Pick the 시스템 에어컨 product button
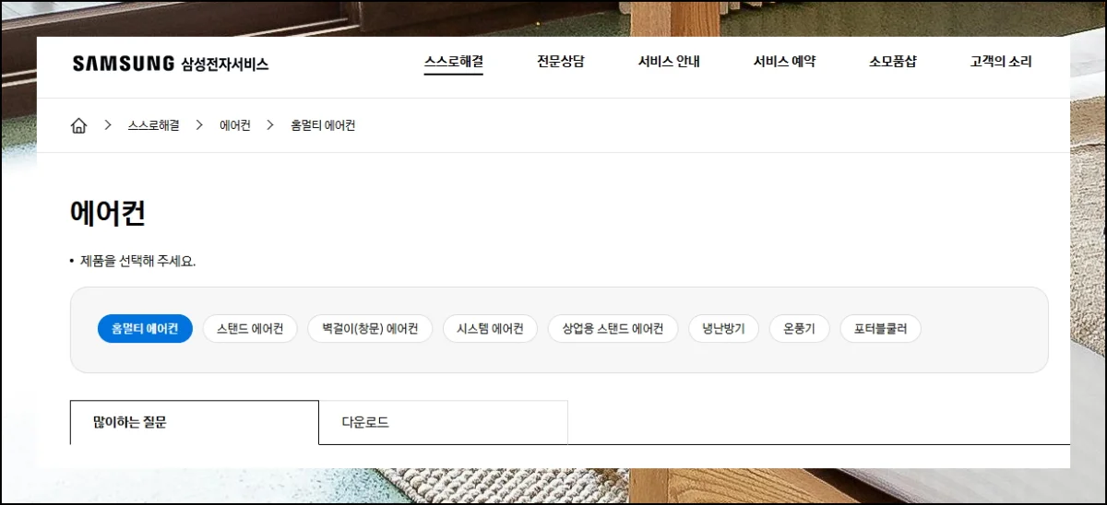The image size is (1107, 505). tap(490, 329)
